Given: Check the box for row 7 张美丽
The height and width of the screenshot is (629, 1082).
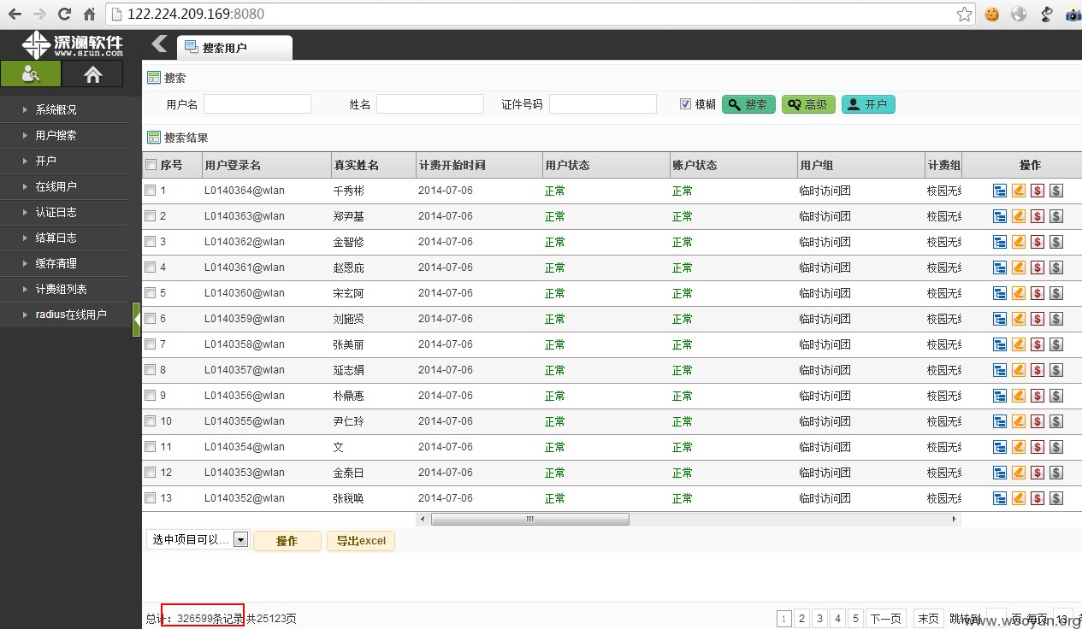Looking at the screenshot, I should (x=151, y=344).
